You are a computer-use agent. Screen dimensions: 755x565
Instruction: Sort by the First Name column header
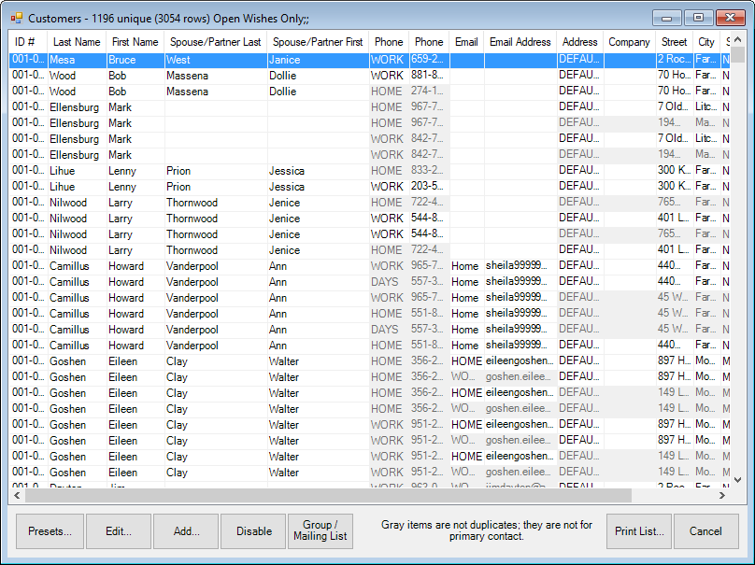tap(135, 42)
